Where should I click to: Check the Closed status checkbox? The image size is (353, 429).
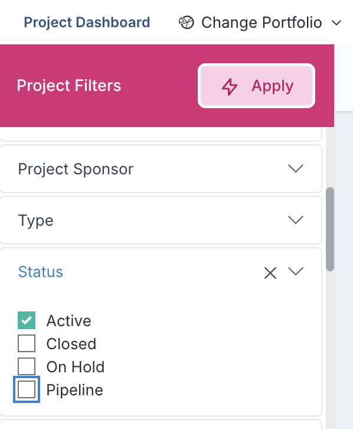27,343
